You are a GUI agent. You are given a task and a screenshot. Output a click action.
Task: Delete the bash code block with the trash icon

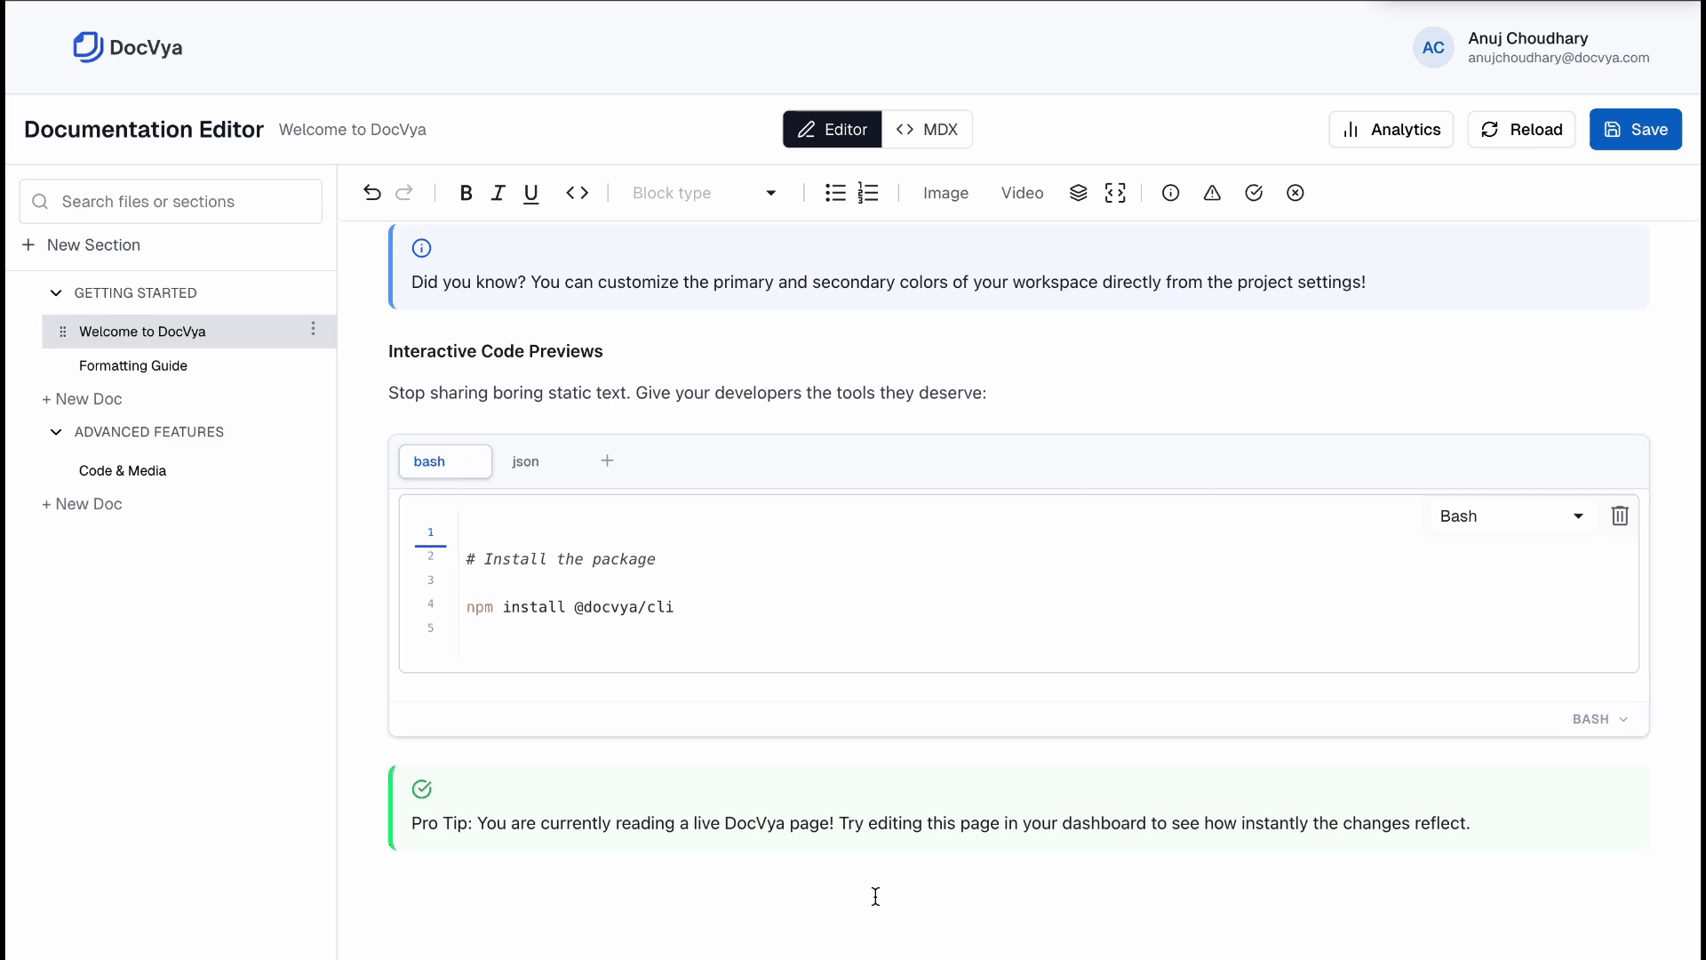(x=1619, y=516)
